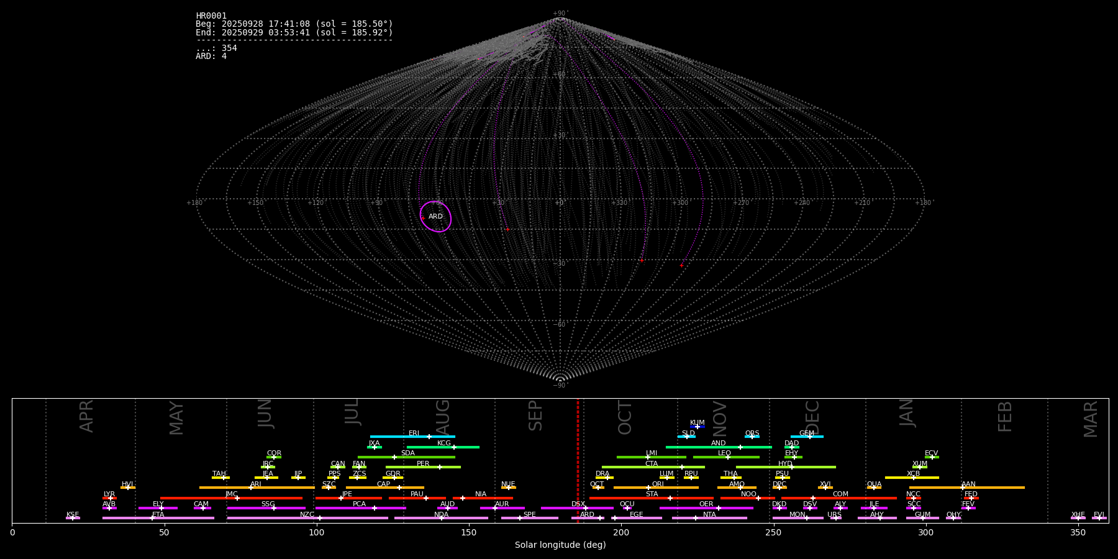Image resolution: width=1118 pixels, height=559 pixels.
Task: Select the LYR shower peak marker
Action: point(111,498)
